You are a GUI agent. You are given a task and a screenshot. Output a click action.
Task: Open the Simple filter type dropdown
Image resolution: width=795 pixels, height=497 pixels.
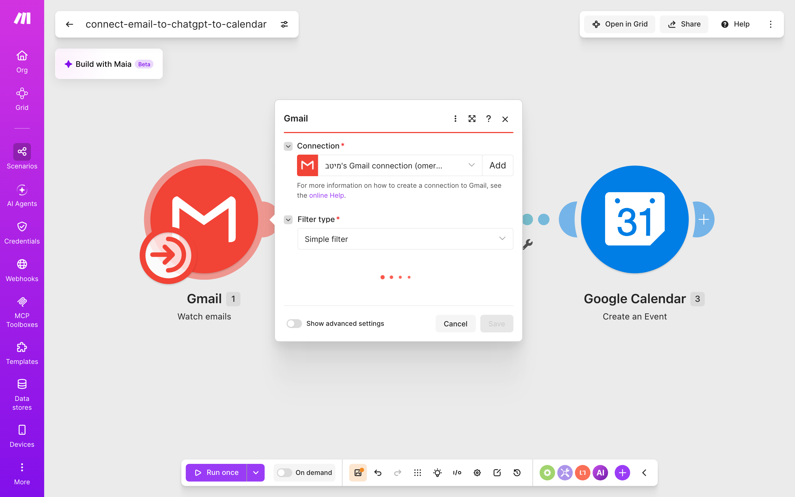(405, 239)
